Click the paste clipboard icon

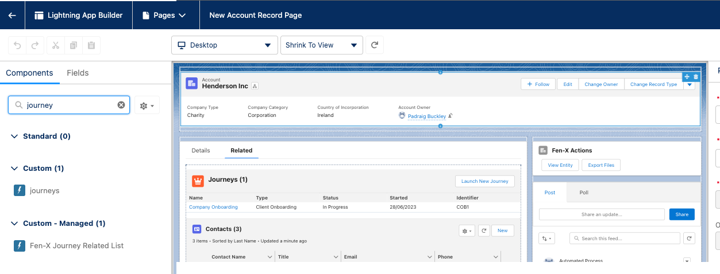pyautogui.click(x=91, y=45)
